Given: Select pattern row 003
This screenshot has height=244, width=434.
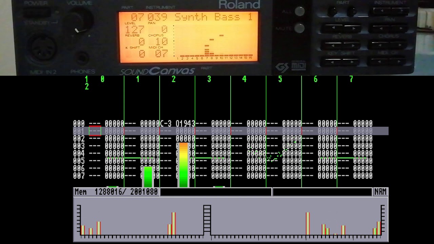Looking at the screenshot, I should pyautogui.click(x=223, y=146).
